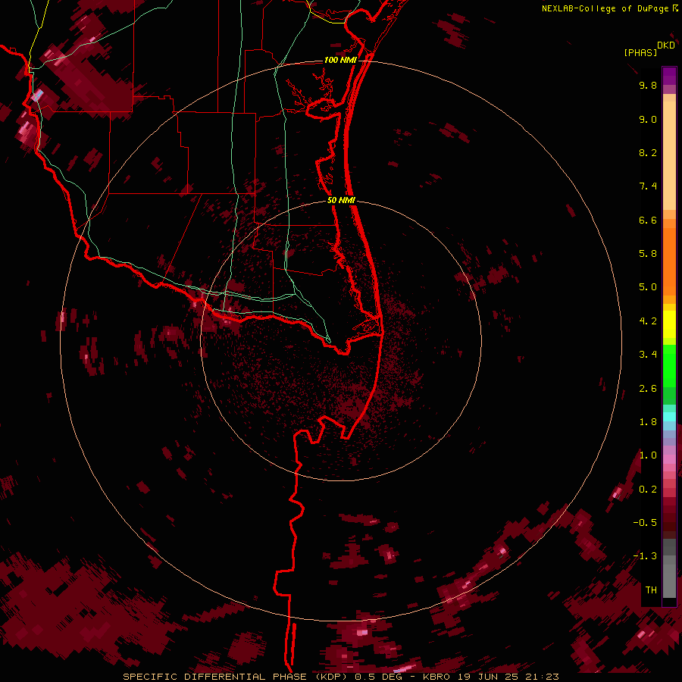Click the yellow segment of the color bar

(669, 324)
